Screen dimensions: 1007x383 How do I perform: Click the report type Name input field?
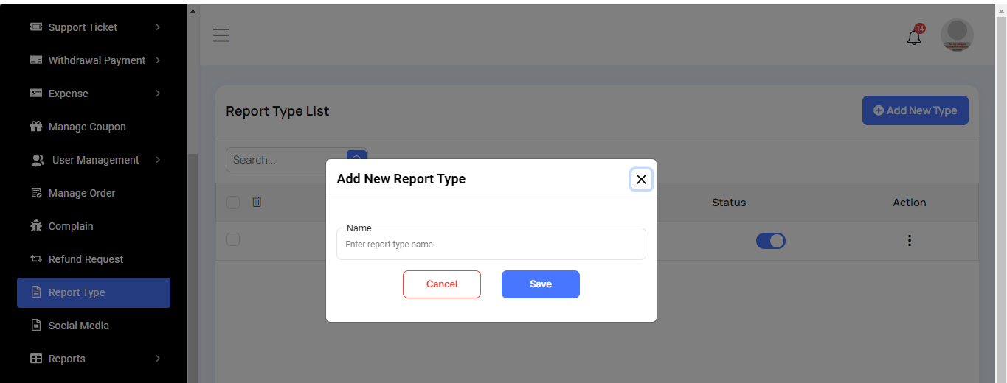tap(491, 245)
